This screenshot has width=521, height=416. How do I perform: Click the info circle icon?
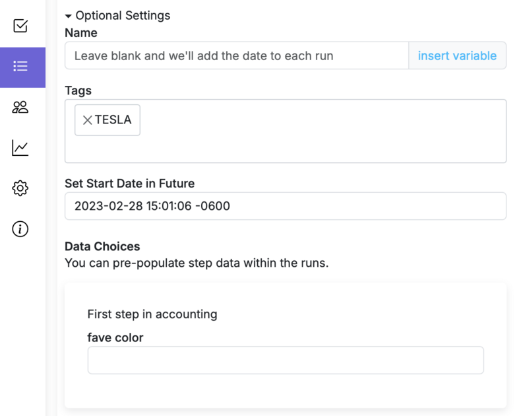[20, 229]
